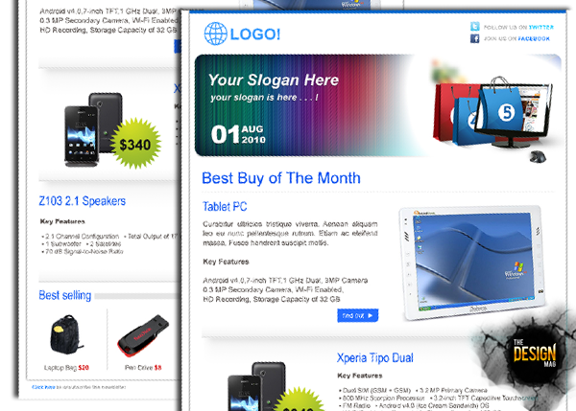
Task: Open the Z103 2.1 Speakers title
Action: pyautogui.click(x=82, y=201)
